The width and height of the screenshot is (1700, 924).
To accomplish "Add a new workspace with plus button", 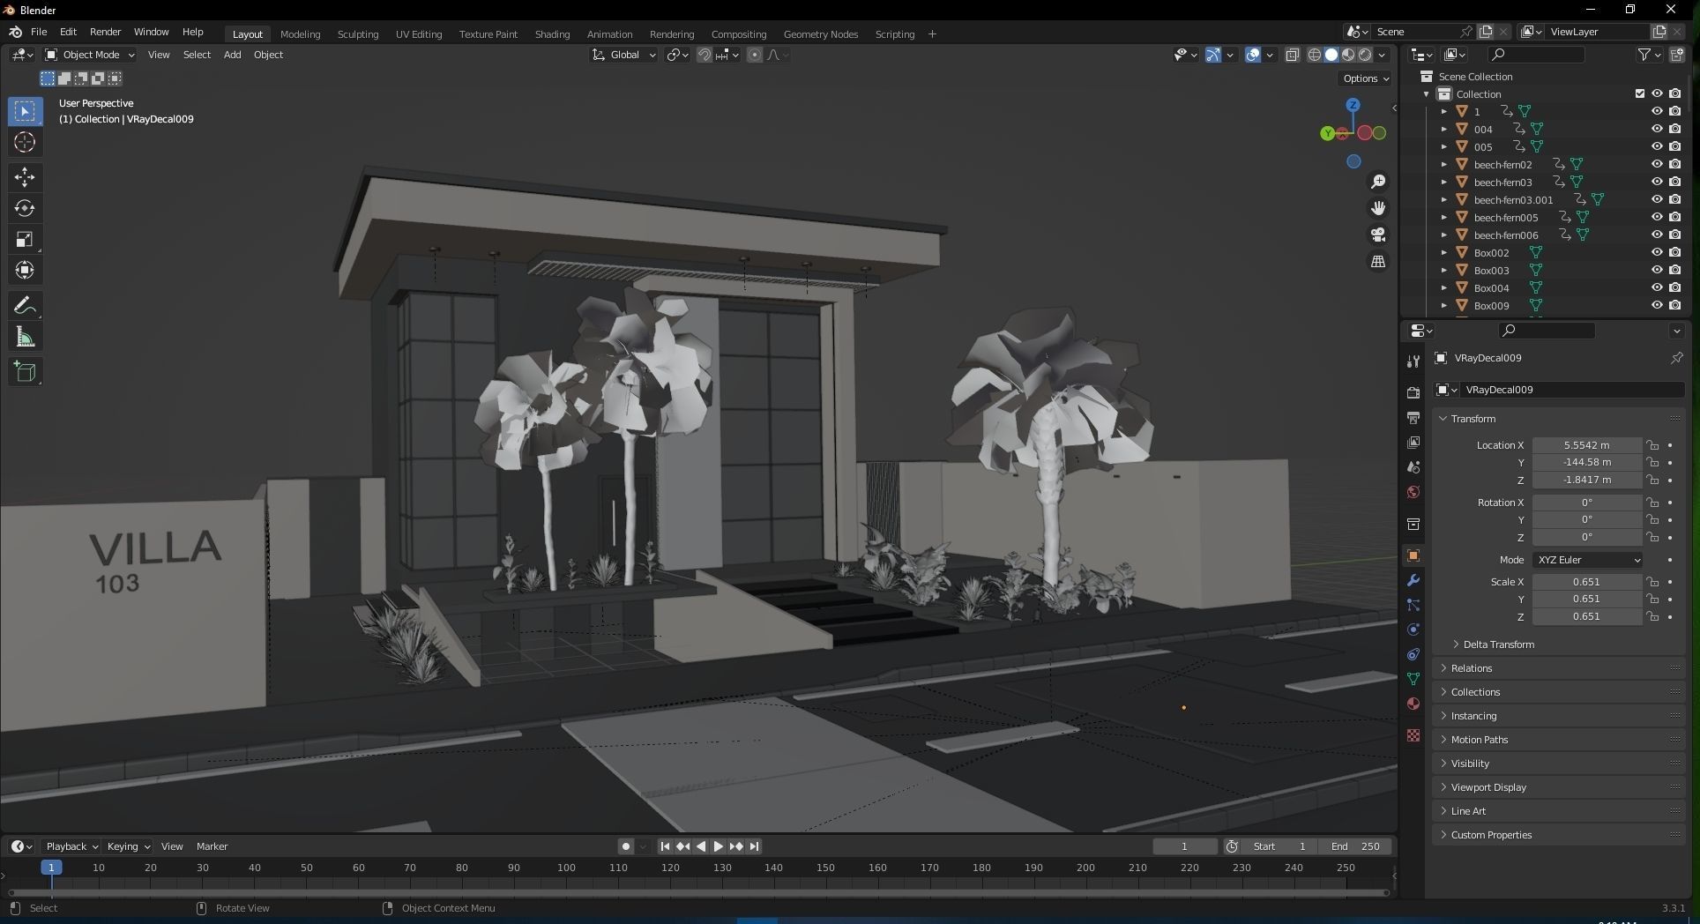I will point(932,34).
